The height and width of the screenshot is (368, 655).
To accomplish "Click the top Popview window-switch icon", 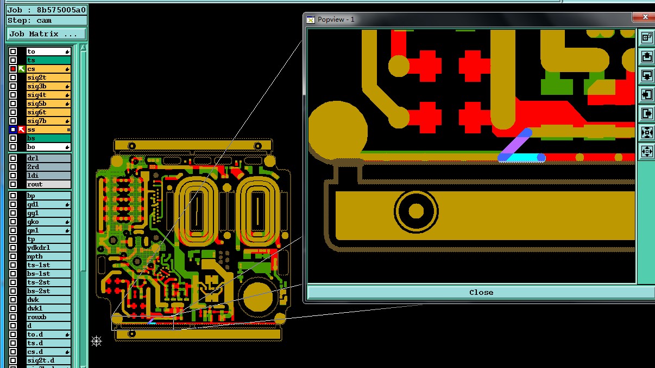I will [646, 37].
